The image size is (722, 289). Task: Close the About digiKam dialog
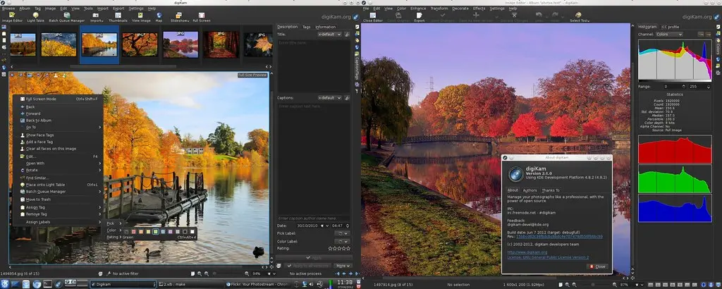click(x=598, y=266)
